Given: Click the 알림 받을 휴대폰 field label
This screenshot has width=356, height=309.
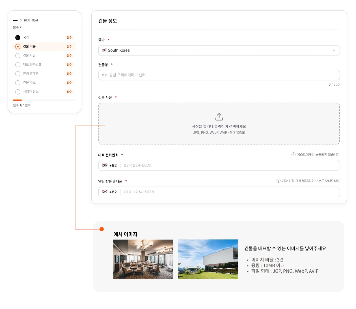Looking at the screenshot, I should tap(110, 181).
